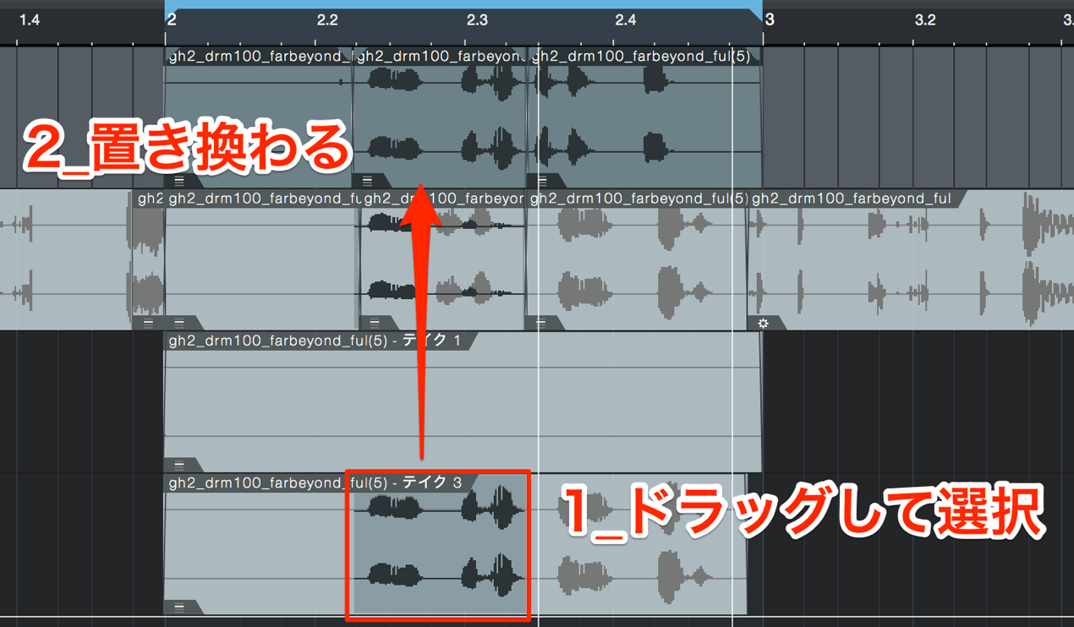Open the menu icon on the テイク 3 layer
Screen dimensions: 1074x627
coord(179,607)
